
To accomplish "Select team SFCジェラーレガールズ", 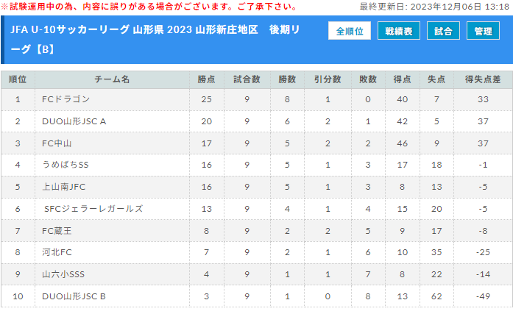I will (x=93, y=209).
